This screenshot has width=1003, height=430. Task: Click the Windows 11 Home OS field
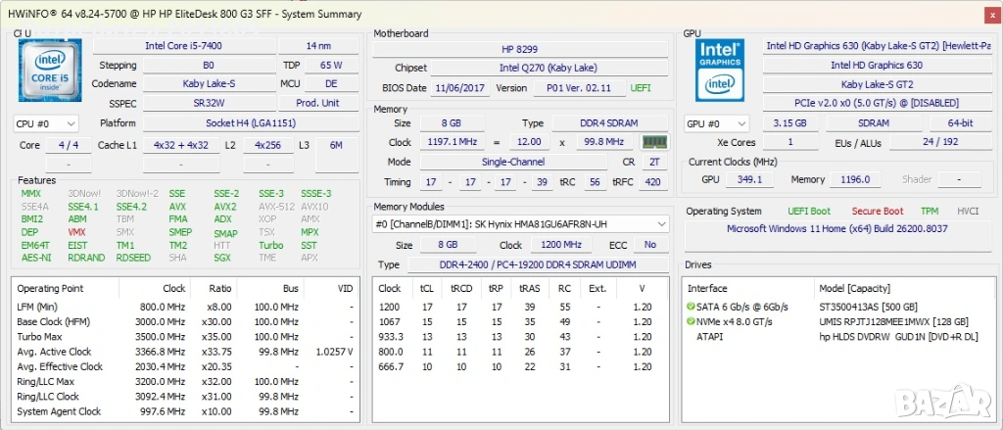[837, 228]
